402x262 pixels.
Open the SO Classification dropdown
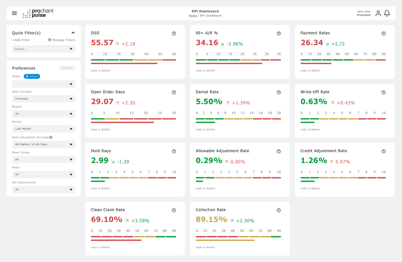pyautogui.click(x=43, y=189)
